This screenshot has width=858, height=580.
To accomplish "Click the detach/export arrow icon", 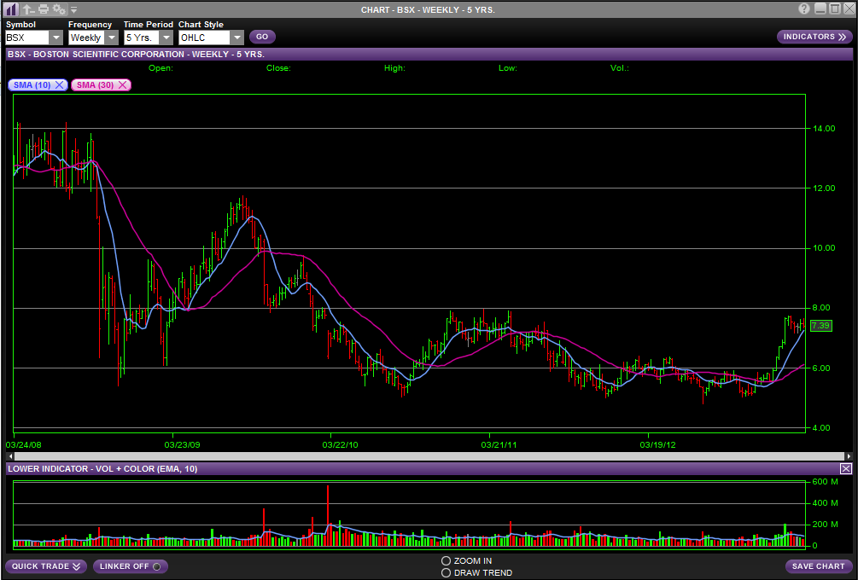I will pos(28,9).
